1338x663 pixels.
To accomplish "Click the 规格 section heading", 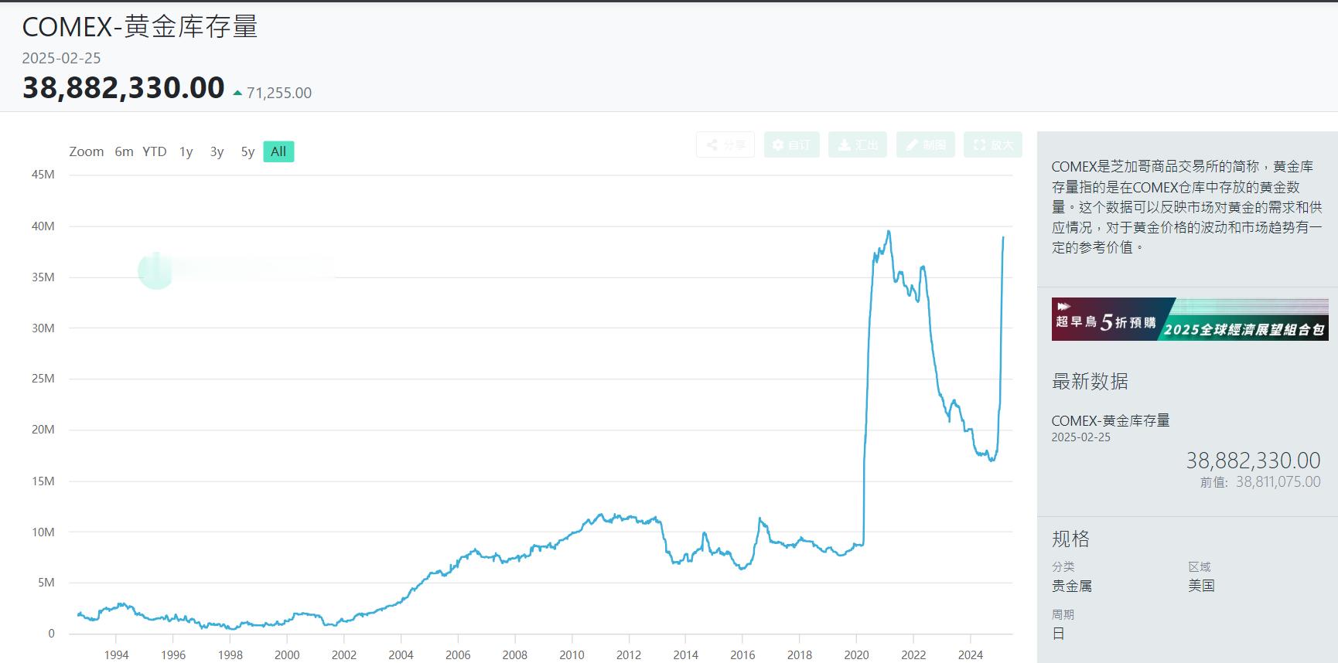I will (x=1070, y=539).
